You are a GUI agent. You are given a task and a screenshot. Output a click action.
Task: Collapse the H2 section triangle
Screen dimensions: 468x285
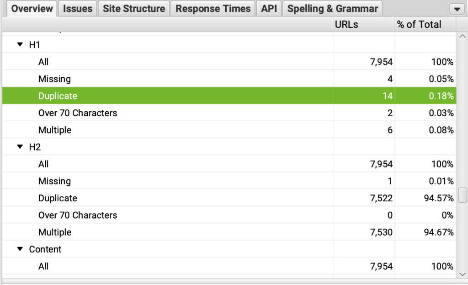20,147
